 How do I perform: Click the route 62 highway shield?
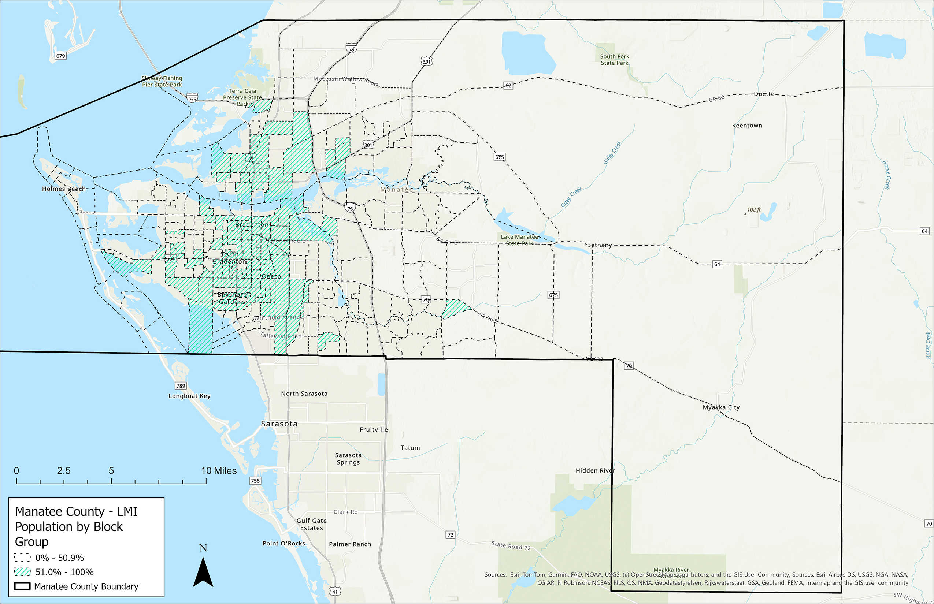tap(508, 86)
